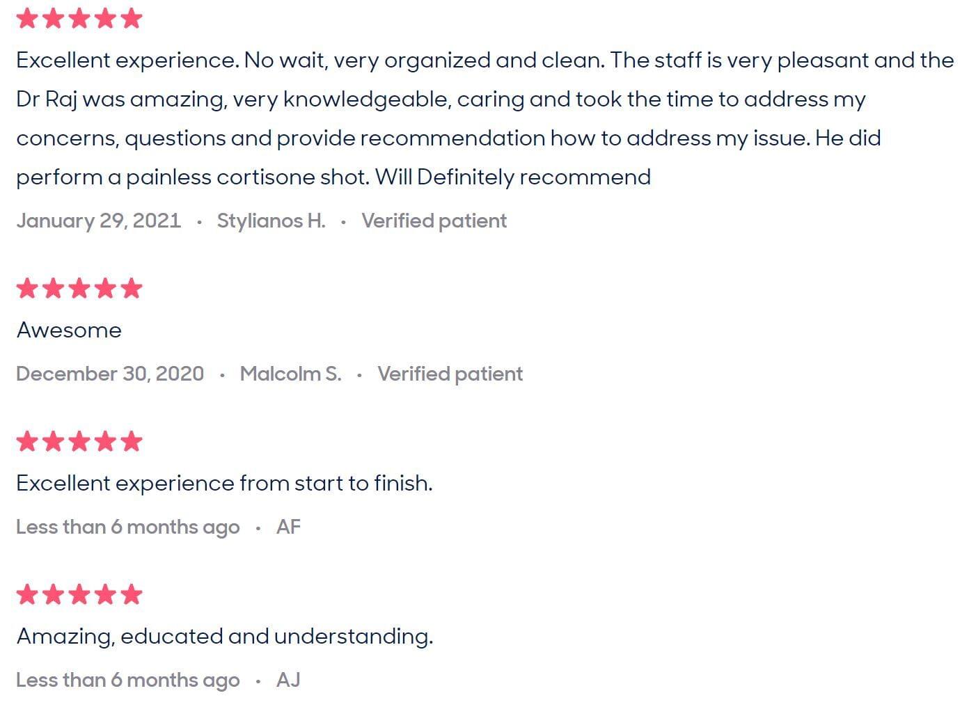Click the third star above the Awesome review
969x716 pixels.
(x=79, y=288)
